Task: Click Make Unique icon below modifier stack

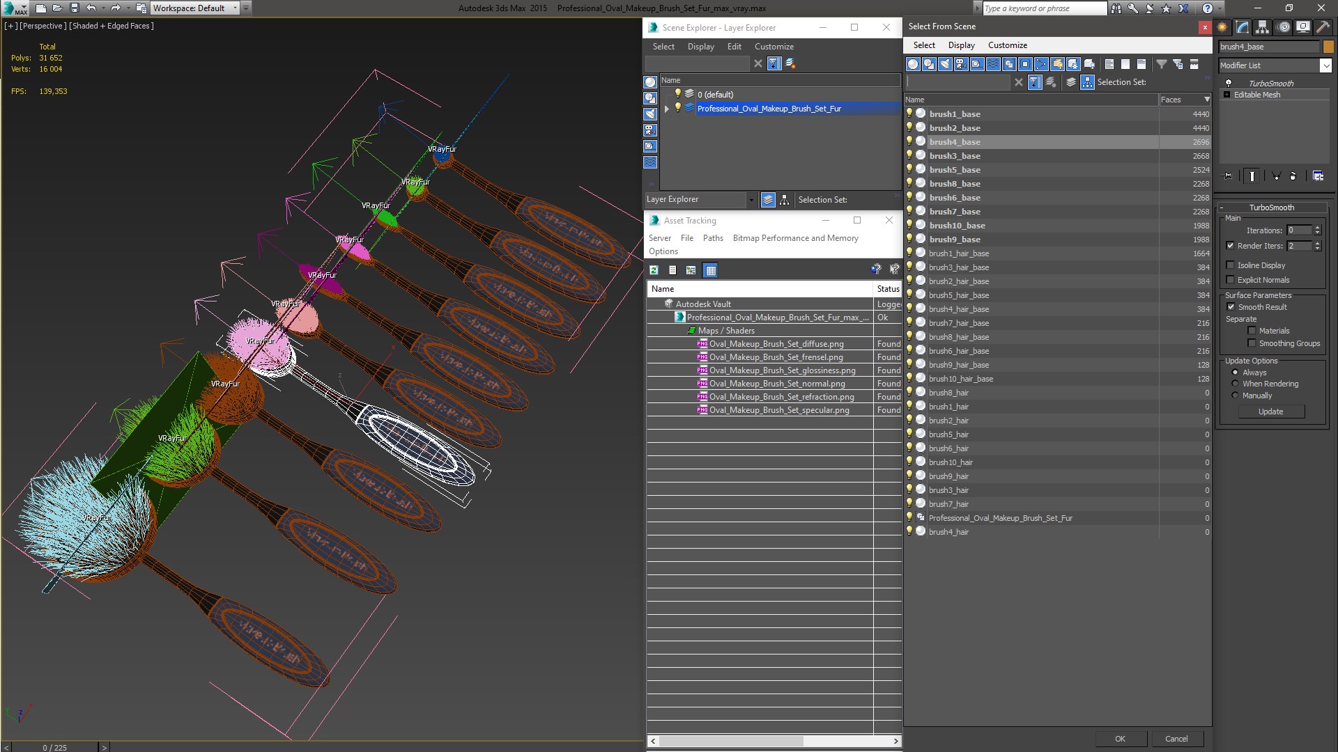Action: [x=1276, y=176]
